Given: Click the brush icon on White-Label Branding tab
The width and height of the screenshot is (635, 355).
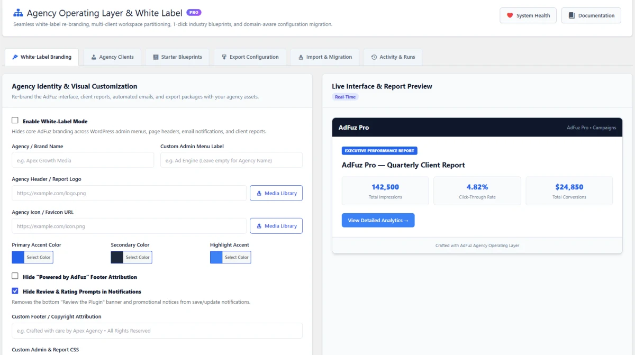Looking at the screenshot, I should pos(15,57).
